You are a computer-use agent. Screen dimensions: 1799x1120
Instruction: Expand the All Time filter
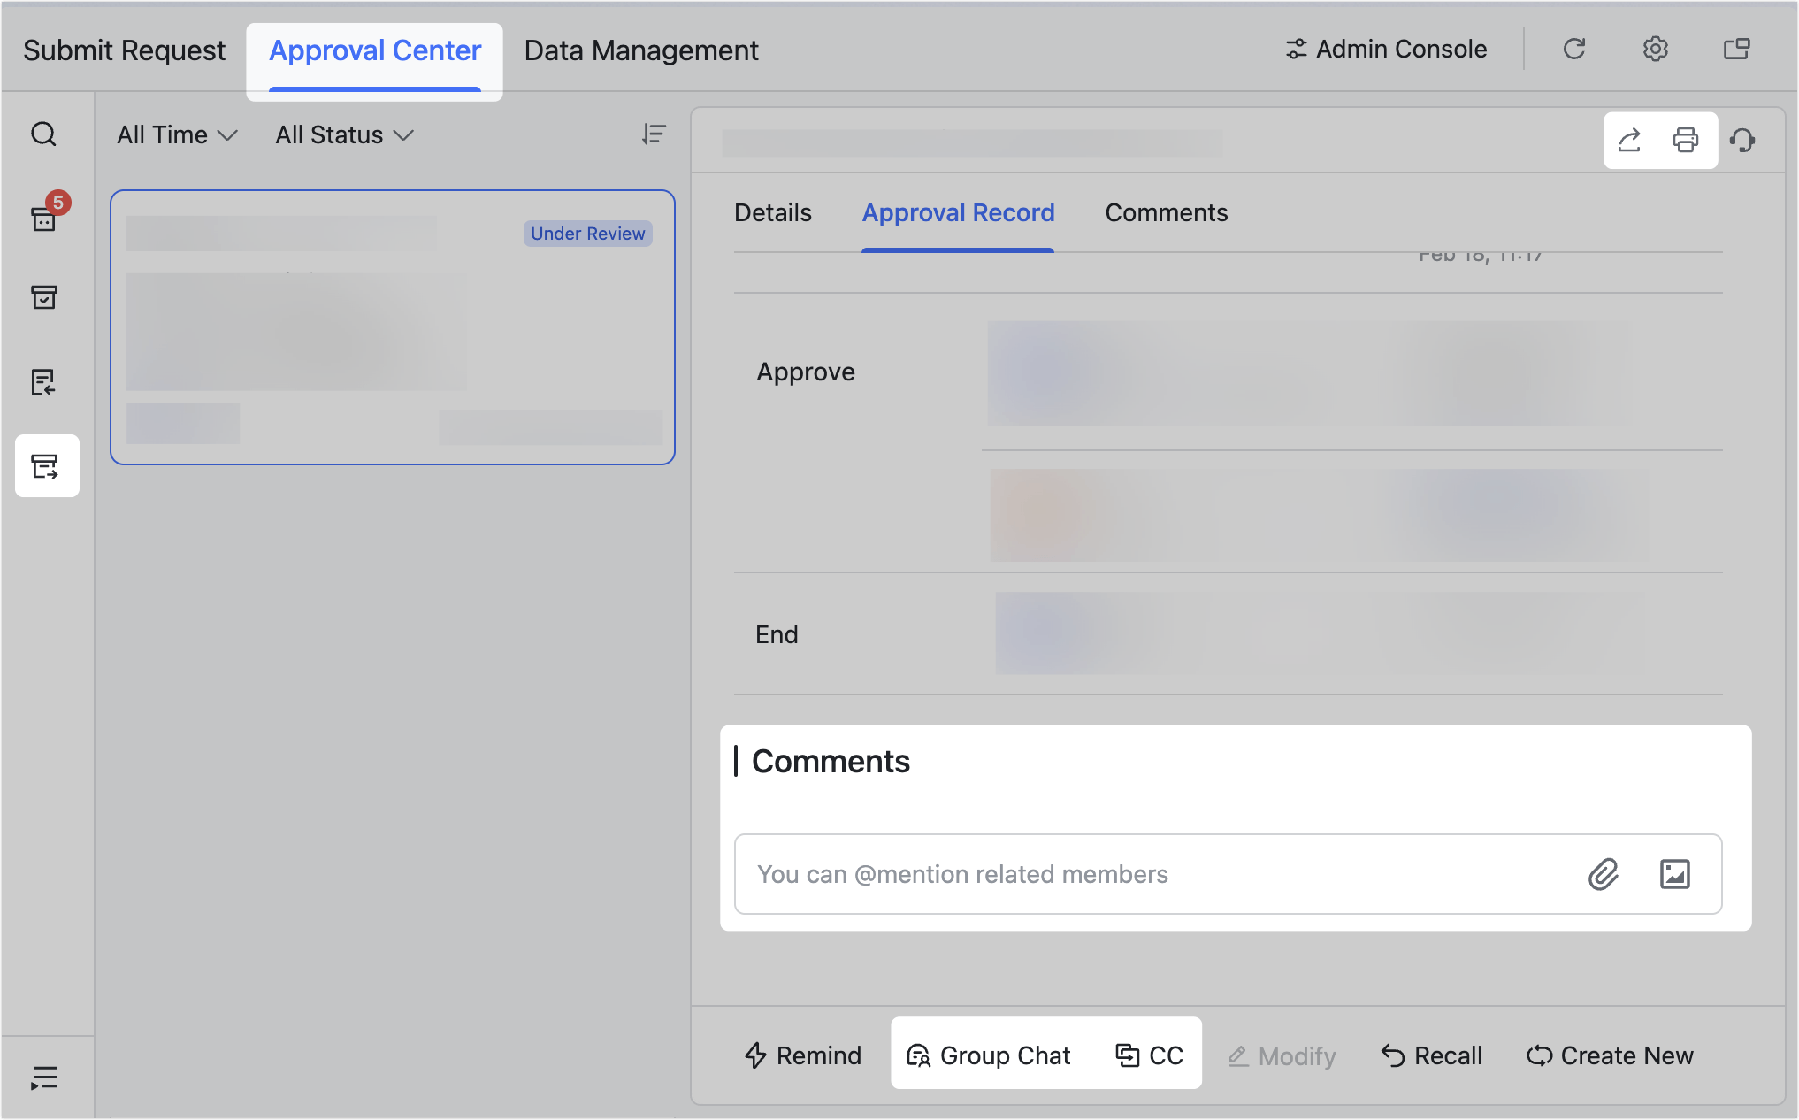point(175,134)
